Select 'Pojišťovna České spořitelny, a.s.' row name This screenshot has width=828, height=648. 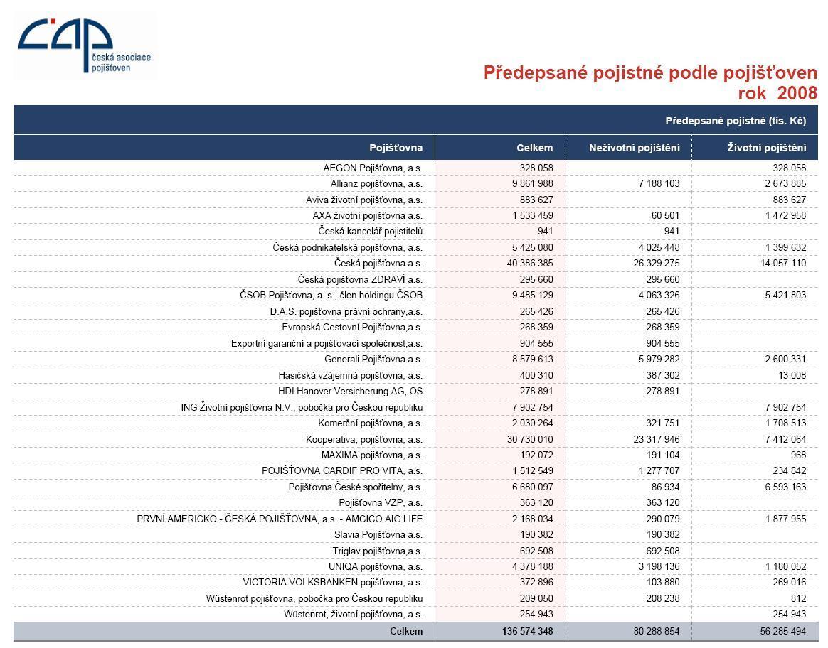(x=356, y=487)
